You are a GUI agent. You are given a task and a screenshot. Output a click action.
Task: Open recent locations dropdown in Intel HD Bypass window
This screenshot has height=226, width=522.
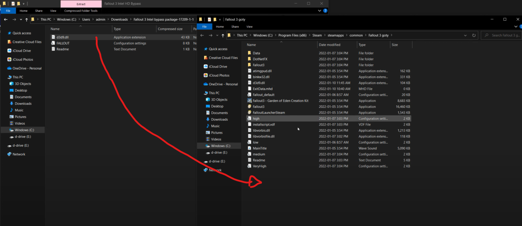click(x=21, y=20)
